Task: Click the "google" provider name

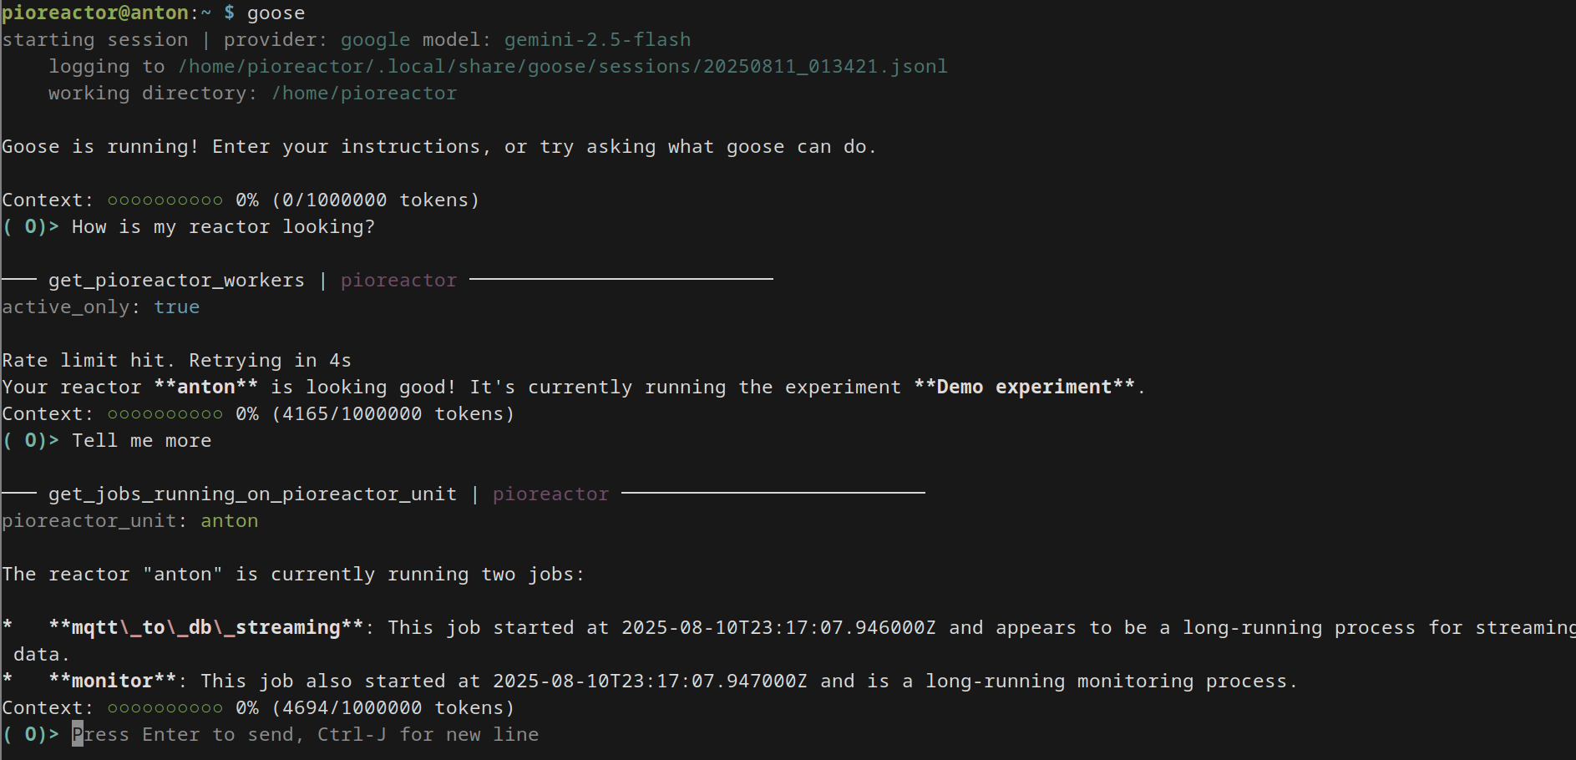Action: click(x=375, y=40)
